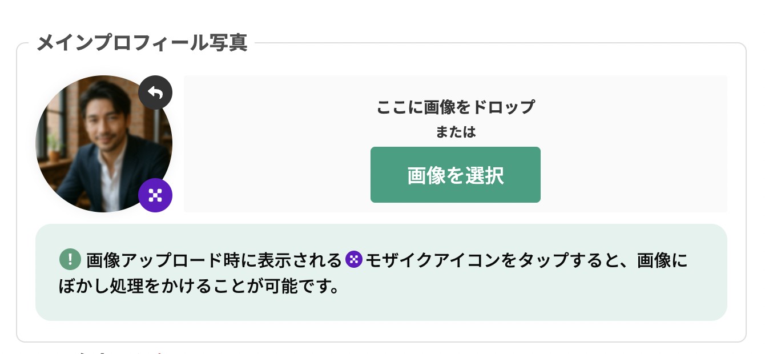The image size is (765, 354).
Task: Click the ここに画像をドロップ label
Action: 456,107
